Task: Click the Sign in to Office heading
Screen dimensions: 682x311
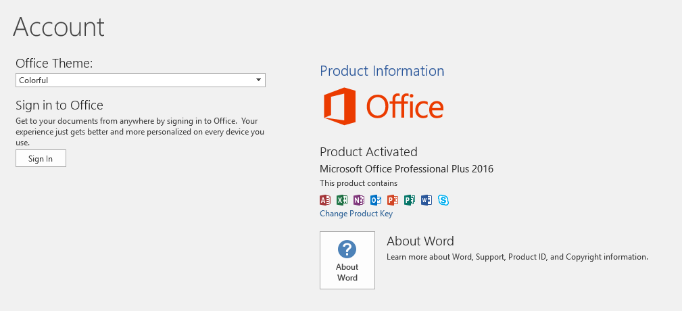Action: point(59,105)
